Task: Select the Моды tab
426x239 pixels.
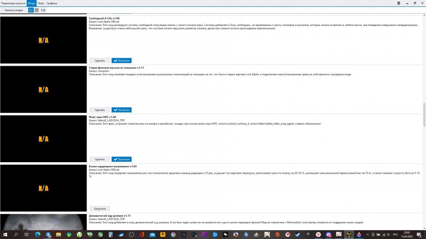Action: [32, 3]
